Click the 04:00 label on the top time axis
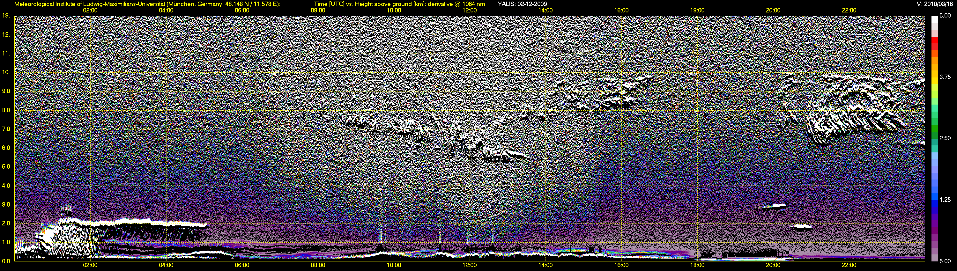This screenshot has height=271, width=957. pos(166,11)
